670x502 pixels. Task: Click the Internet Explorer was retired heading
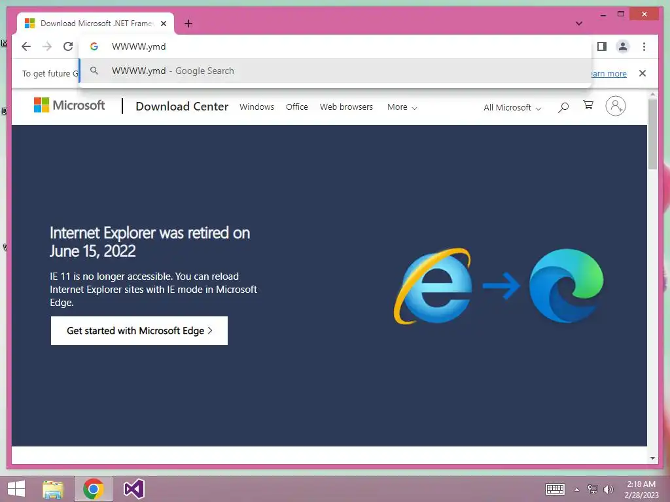150,242
